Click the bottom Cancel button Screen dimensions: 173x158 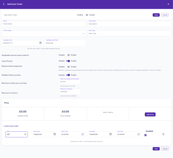pos(165,149)
